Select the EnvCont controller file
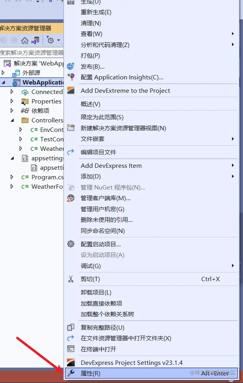The height and width of the screenshot is (383, 243). coord(52,130)
